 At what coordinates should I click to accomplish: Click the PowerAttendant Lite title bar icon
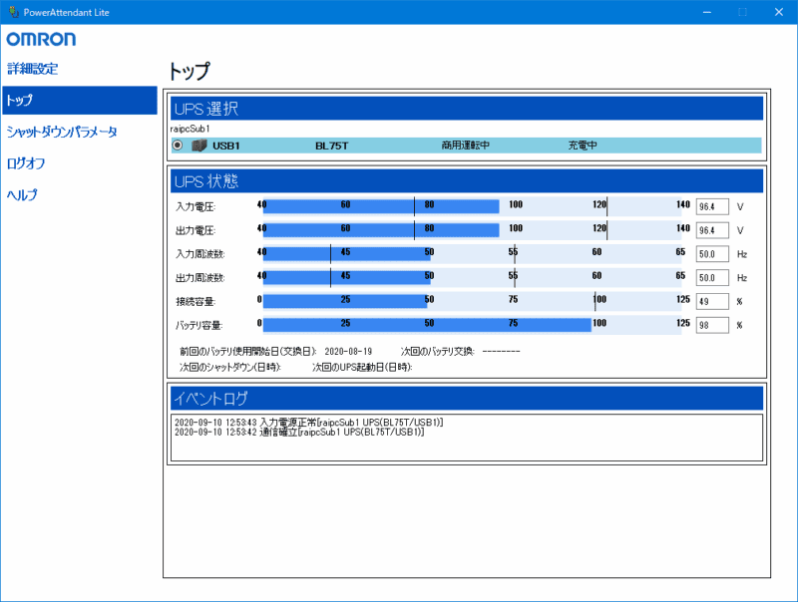point(12,11)
